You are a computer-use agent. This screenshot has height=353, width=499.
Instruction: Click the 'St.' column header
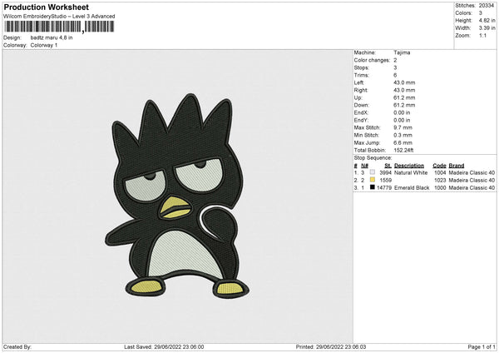point(388,166)
